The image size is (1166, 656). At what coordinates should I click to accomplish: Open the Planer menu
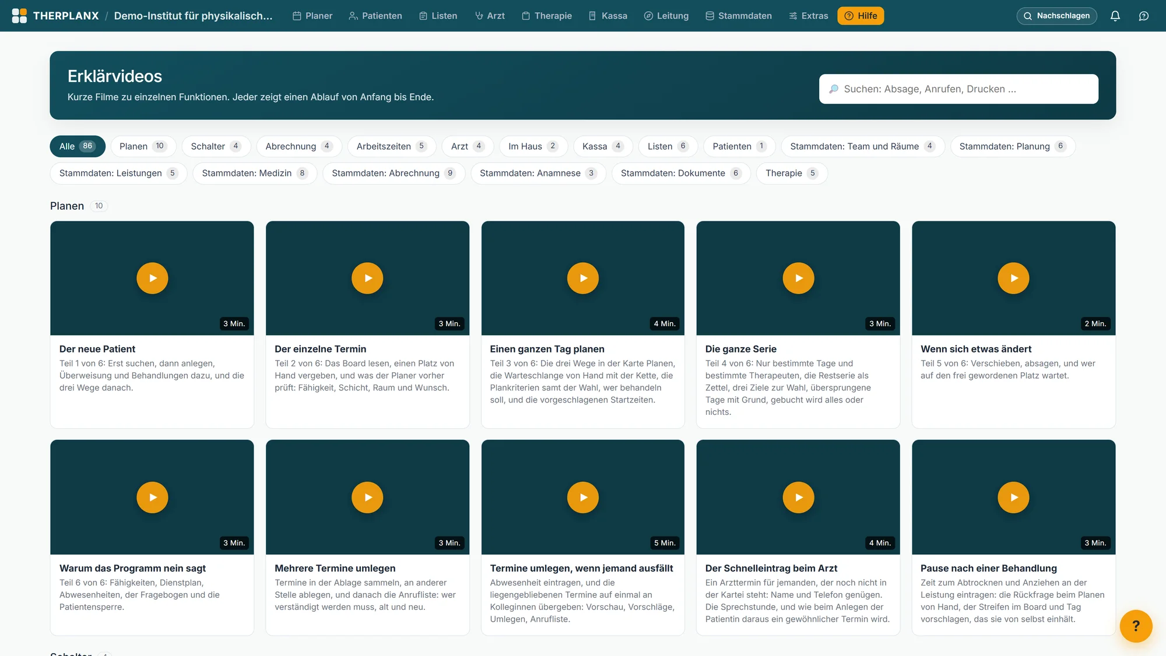click(312, 16)
